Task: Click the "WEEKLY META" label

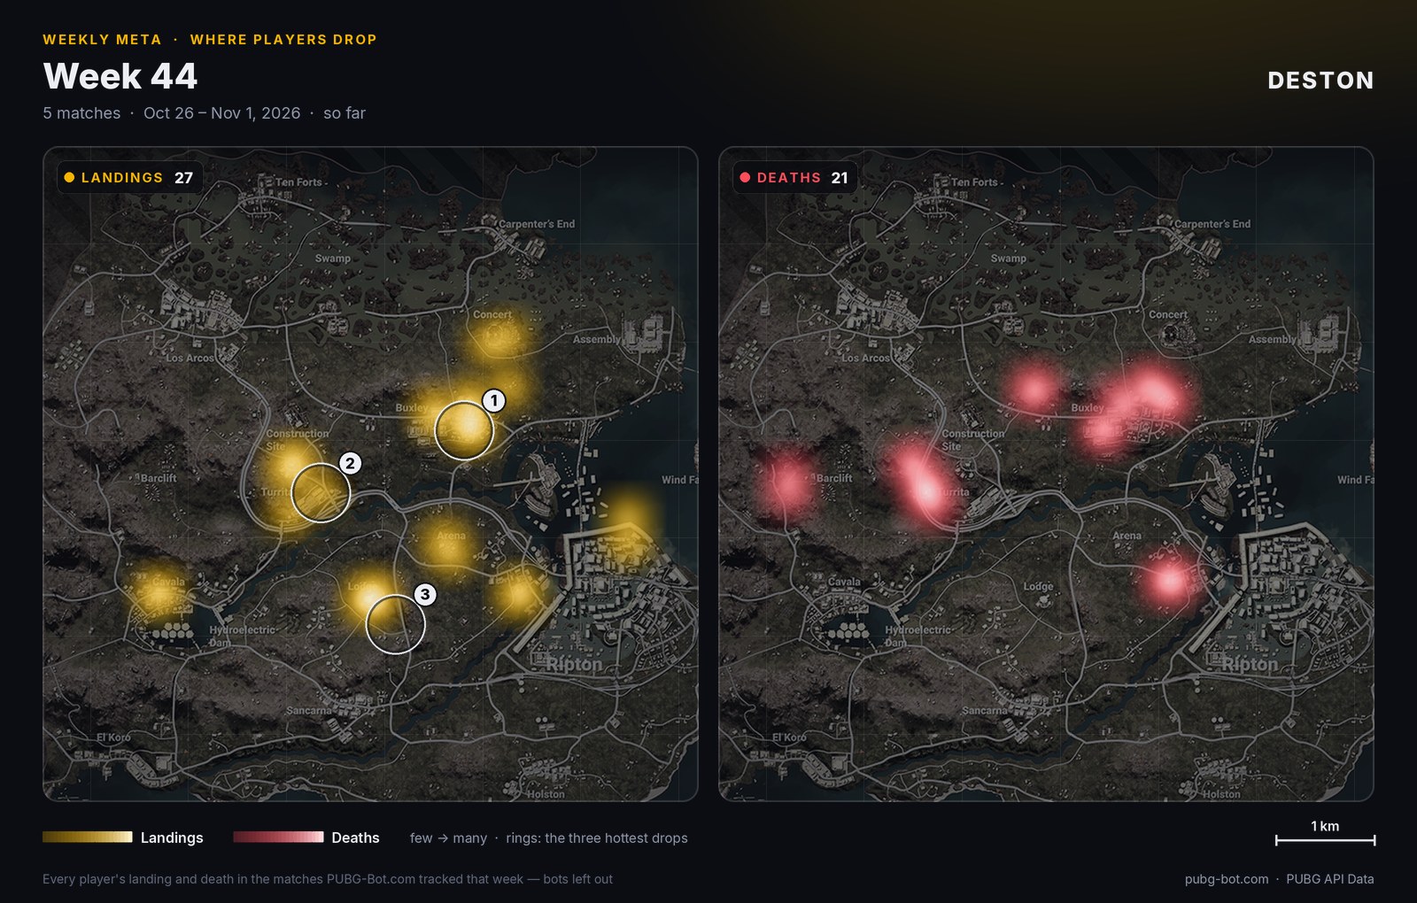Action: tap(102, 40)
